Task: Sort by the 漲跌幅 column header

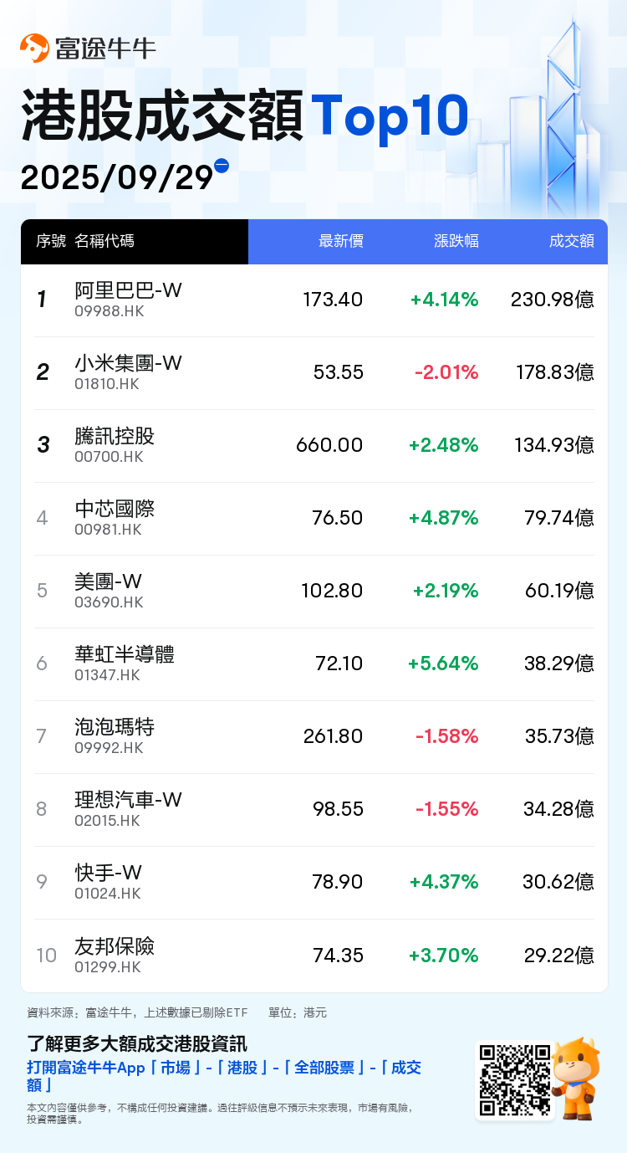Action: pyautogui.click(x=456, y=241)
